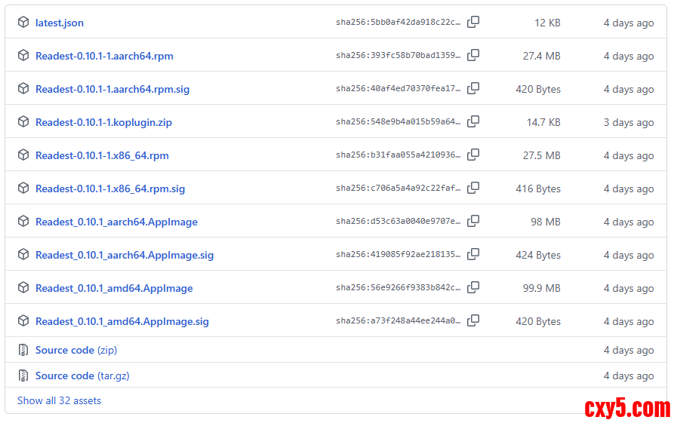This screenshot has width=674, height=423.
Task: Copy hash of Readest_0.10.1_amd64.AppImage.sig
Action: 473,321
